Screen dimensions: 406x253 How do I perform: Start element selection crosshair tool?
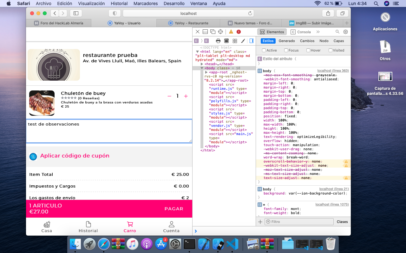(x=220, y=32)
